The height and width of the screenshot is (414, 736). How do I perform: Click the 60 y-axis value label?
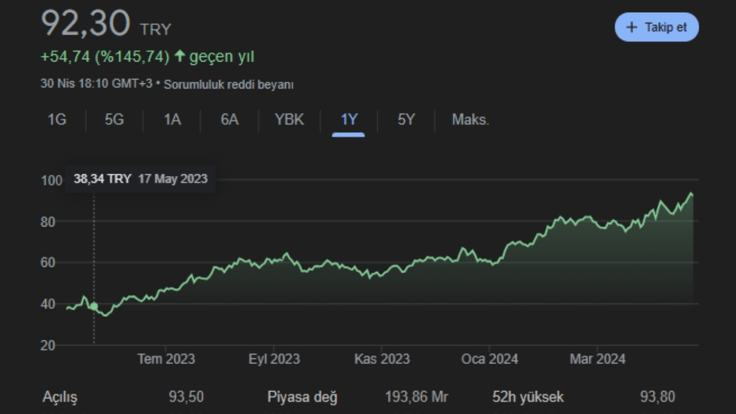48,263
